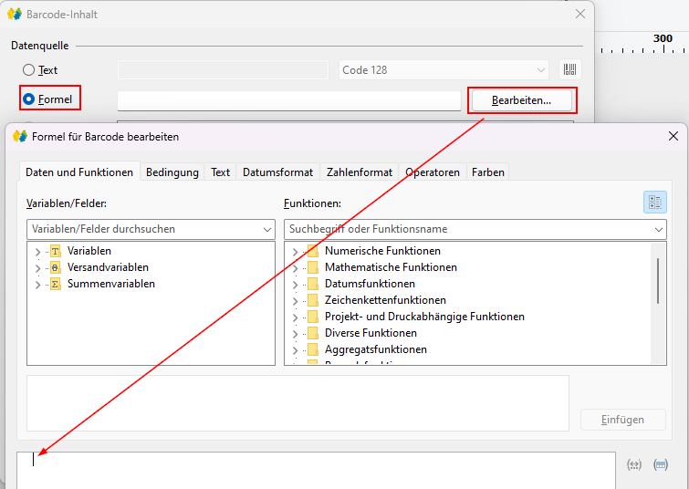
Task: Go to the Farben tab
Action: [487, 172]
